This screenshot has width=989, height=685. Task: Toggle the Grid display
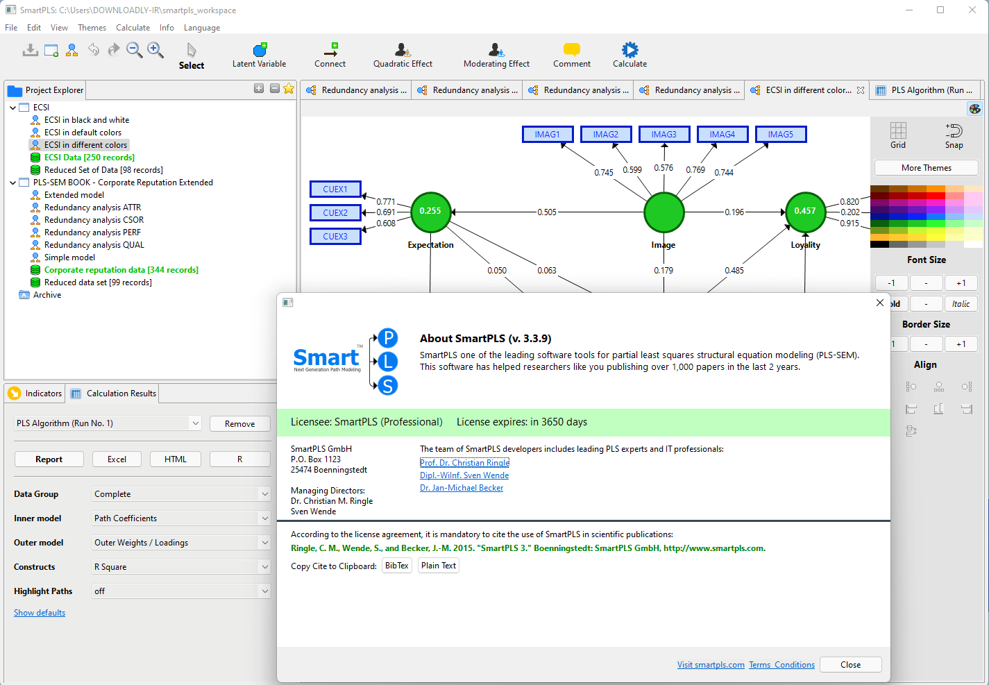pyautogui.click(x=898, y=135)
